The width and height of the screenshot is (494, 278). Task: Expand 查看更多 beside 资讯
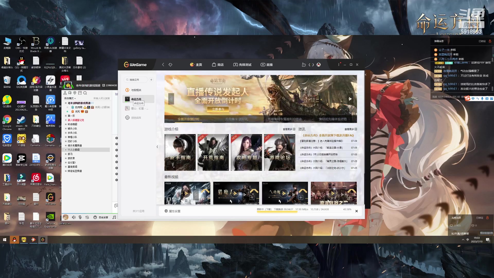tap(351, 129)
